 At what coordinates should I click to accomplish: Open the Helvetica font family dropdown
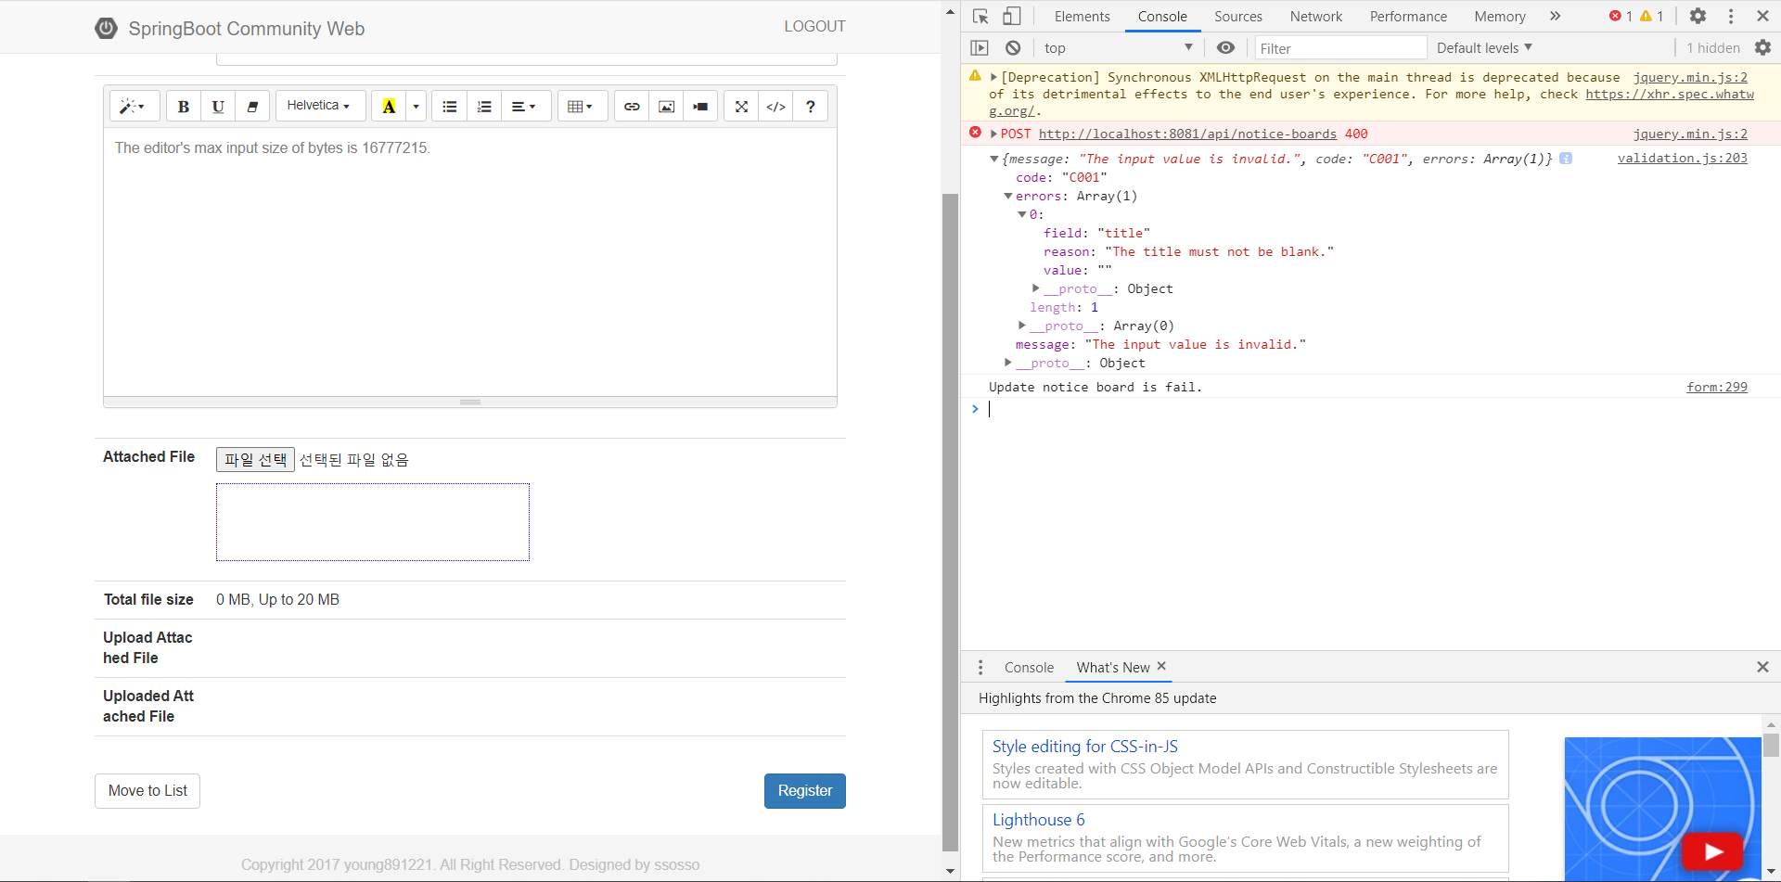[x=318, y=106]
